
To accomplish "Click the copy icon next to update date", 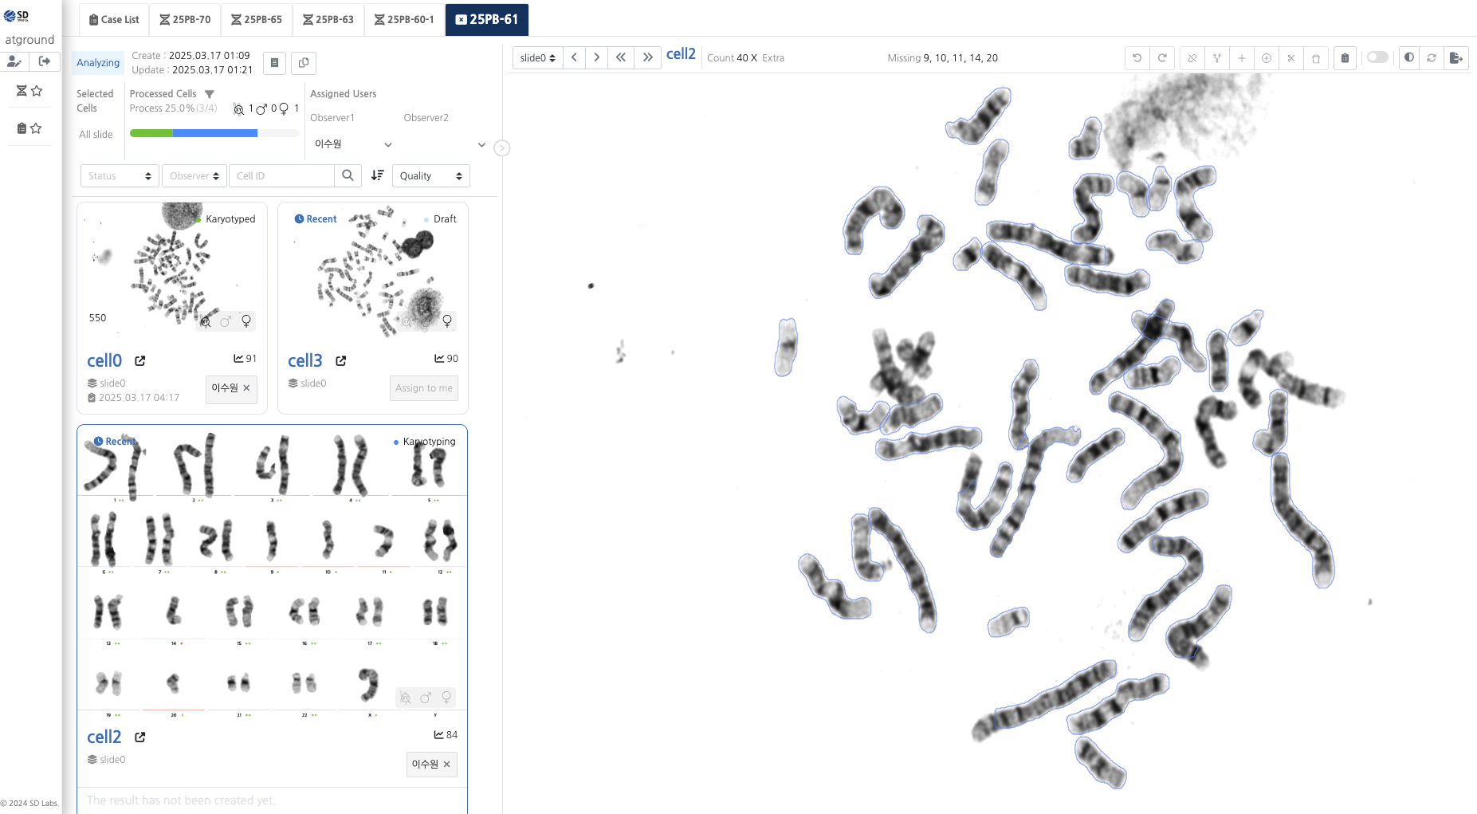I will 303,63.
